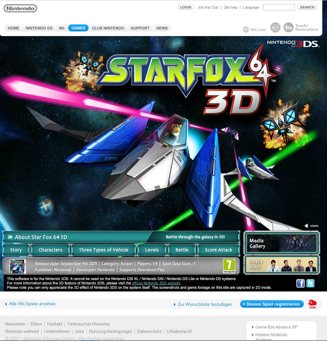Open the Wii tab
Viewport: 327px width, 341px height.
62,28
